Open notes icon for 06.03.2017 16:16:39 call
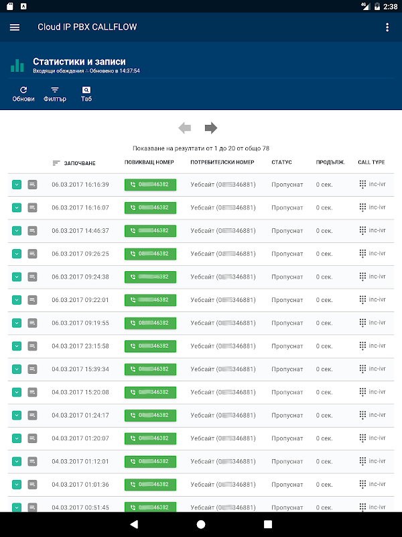 32,185
